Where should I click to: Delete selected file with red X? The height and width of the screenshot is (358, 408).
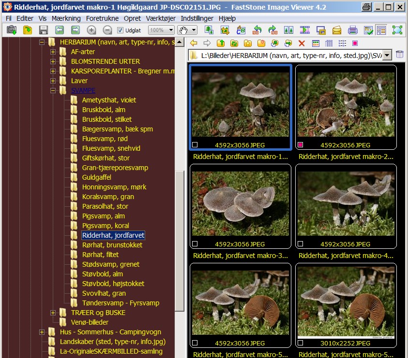click(302, 43)
